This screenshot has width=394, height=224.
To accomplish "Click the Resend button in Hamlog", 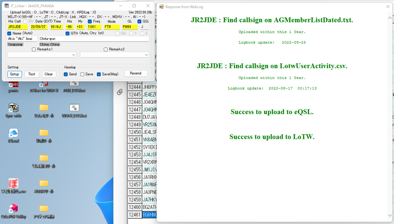I will (136, 73).
